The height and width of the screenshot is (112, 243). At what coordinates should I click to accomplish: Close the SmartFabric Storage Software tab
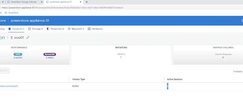[x=41, y=2]
